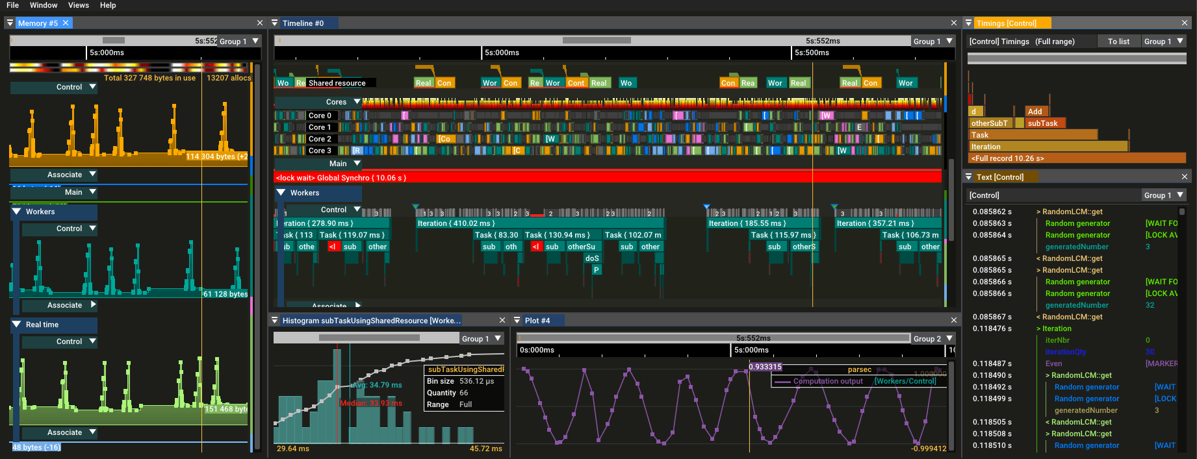Close the Memory #5 tab with its X

point(66,23)
